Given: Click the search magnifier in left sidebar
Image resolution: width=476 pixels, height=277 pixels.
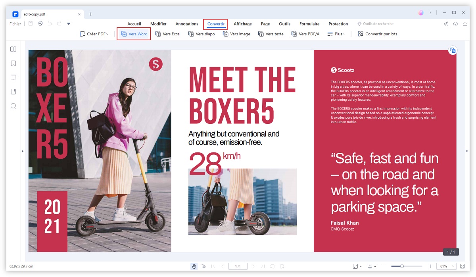Looking at the screenshot, I should pyautogui.click(x=13, y=106).
